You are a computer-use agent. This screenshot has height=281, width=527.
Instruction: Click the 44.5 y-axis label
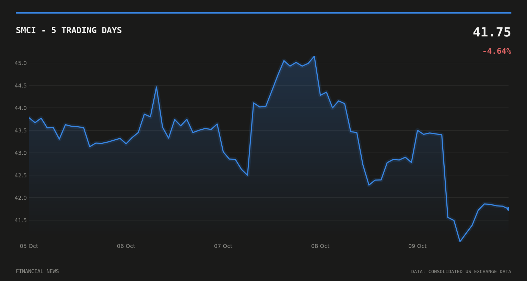(21, 85)
